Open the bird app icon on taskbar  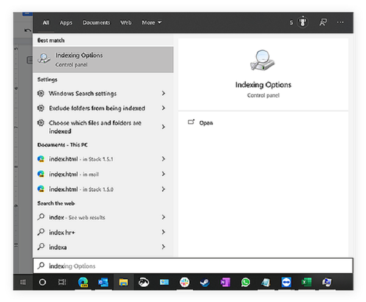[143, 282]
